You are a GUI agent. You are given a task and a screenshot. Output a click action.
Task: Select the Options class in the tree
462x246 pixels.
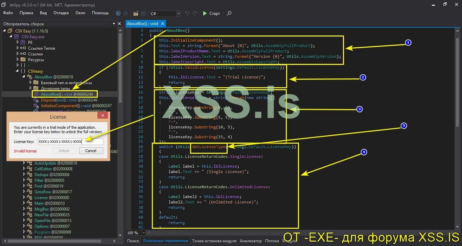pos(52,226)
